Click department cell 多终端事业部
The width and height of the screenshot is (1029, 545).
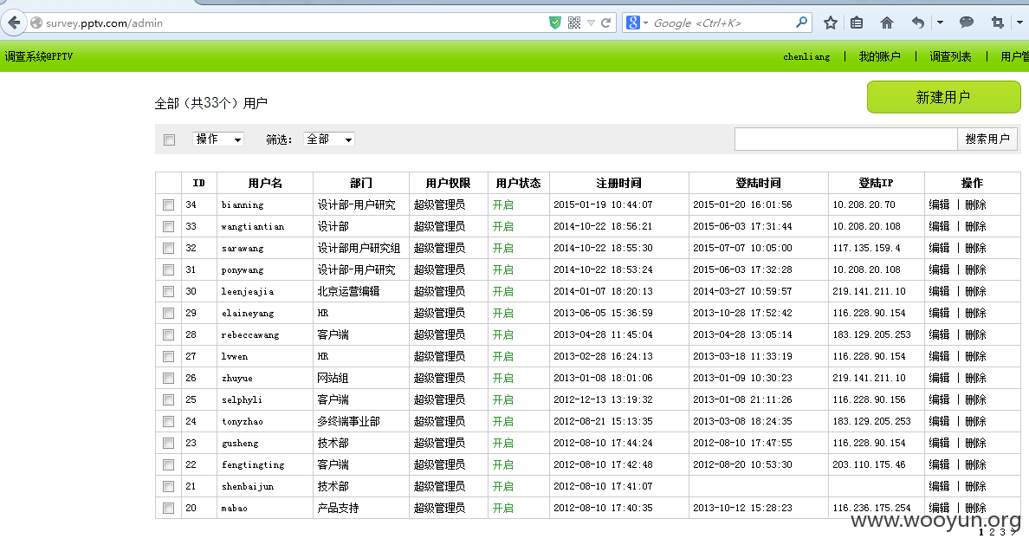348,422
